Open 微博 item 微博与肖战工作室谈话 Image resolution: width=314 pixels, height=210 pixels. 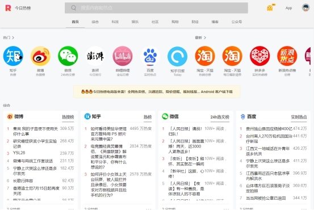33,161
